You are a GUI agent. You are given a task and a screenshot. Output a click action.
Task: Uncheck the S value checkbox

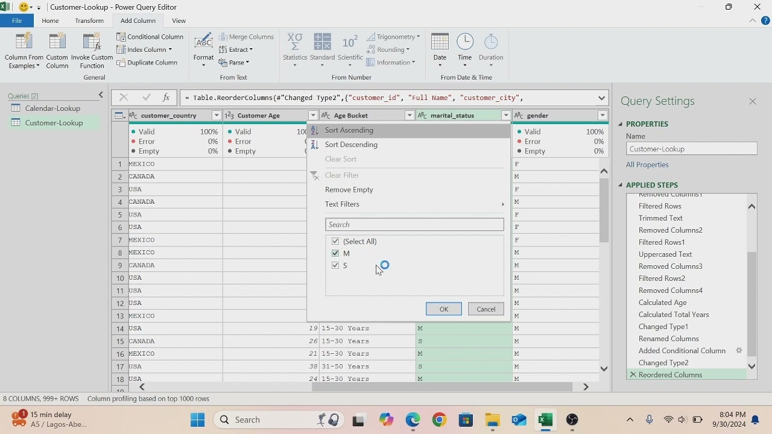335,265
